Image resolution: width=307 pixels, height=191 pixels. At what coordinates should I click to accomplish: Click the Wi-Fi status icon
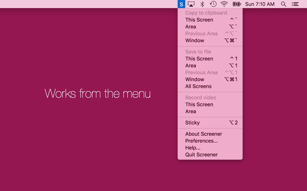point(224,4)
